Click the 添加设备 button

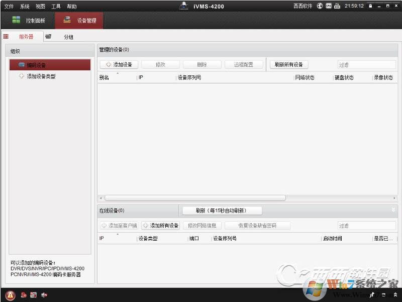pos(119,65)
